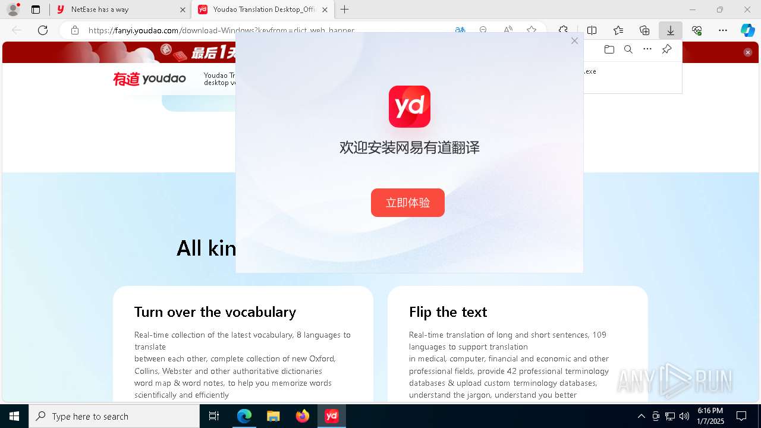Viewport: 761px width, 428px height.
Task: Open the Collections icon
Action: click(x=644, y=30)
